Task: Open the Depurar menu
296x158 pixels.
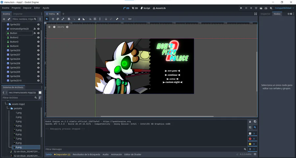Action: click(27, 8)
